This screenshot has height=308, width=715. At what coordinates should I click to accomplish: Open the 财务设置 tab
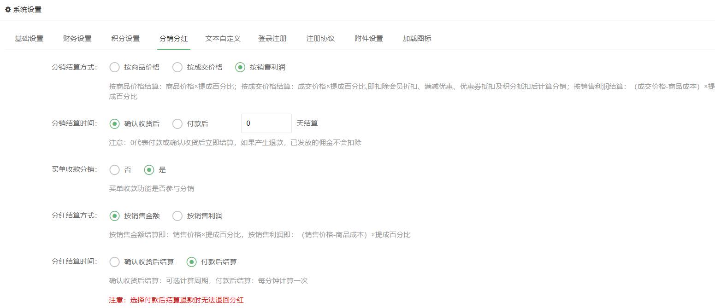pyautogui.click(x=77, y=39)
